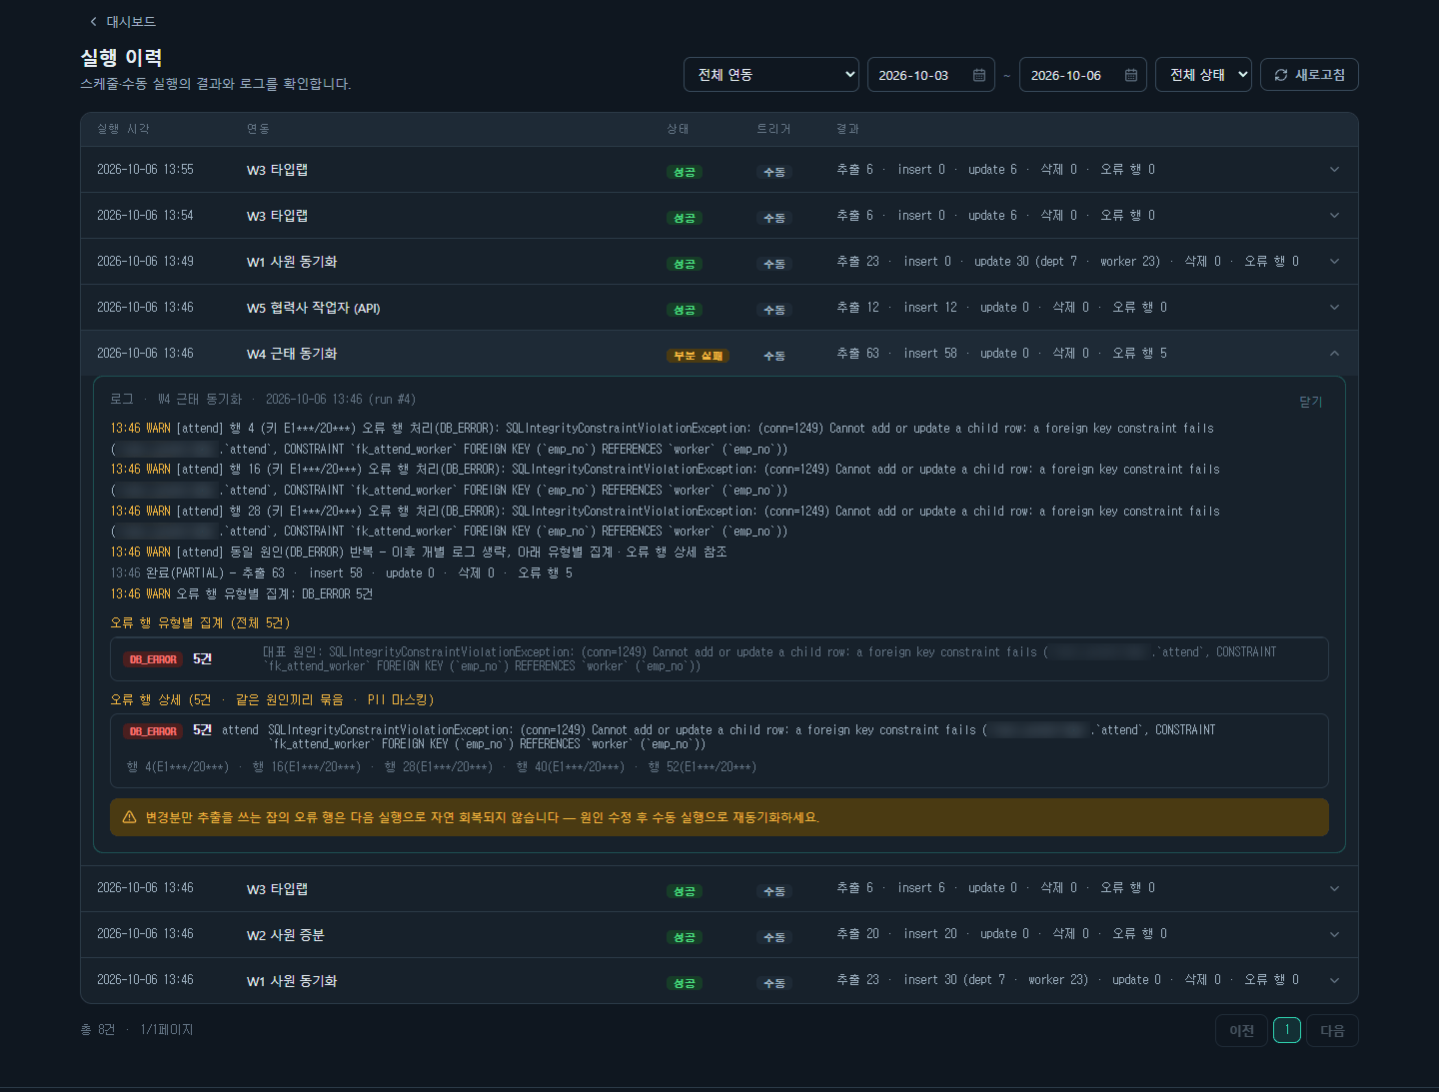Collapse the W4 근태 동기화 row chevron
1439x1092 pixels.
click(1334, 354)
